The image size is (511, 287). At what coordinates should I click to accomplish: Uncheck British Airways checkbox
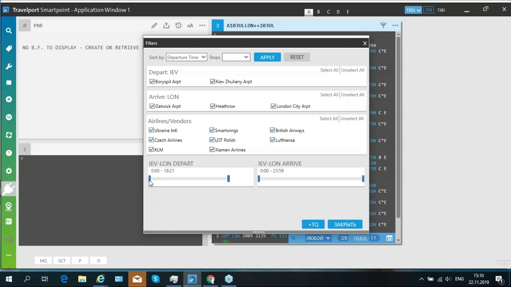click(x=272, y=130)
